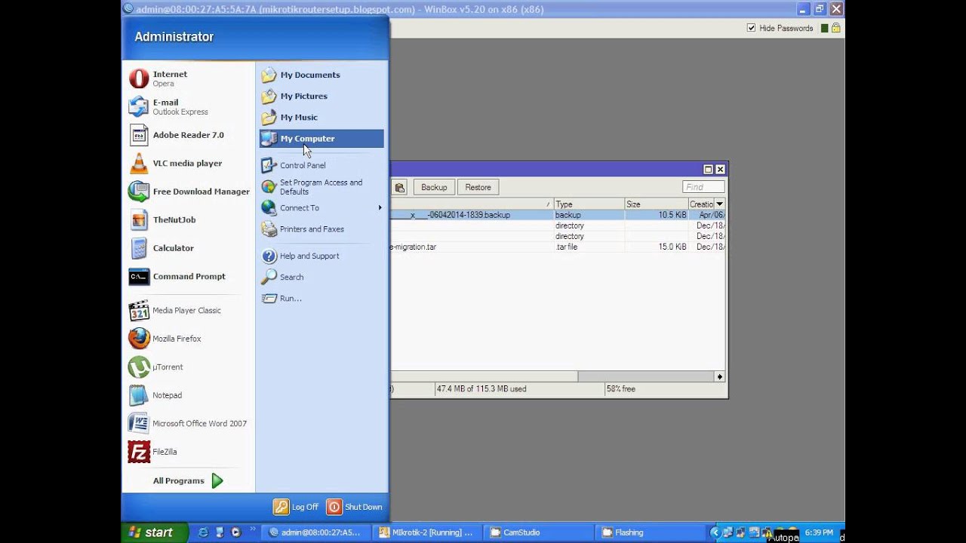Click File List horizontal scrollbar right arrow
This screenshot has height=543, width=966.
tap(719, 376)
